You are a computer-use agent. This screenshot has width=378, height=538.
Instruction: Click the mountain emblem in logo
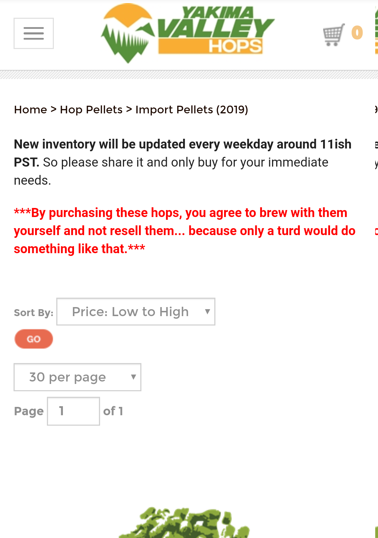[128, 33]
